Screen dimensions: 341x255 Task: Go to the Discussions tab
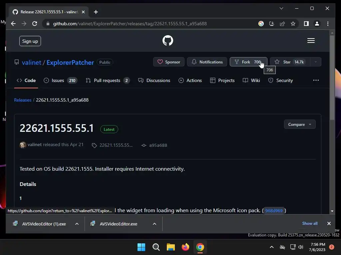click(x=154, y=80)
